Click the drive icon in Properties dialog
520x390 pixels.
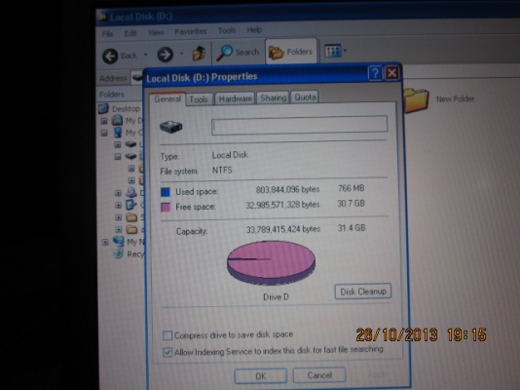[171, 127]
